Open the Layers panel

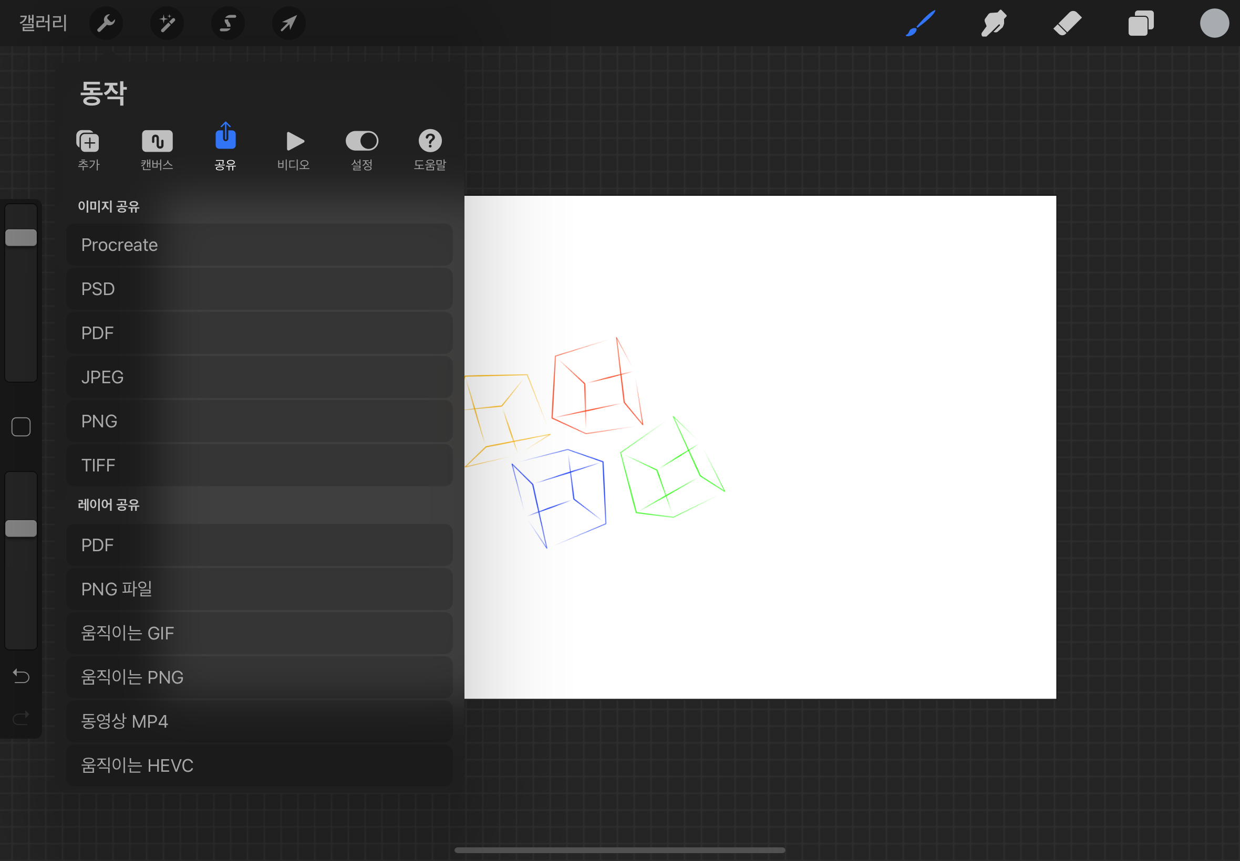[1141, 23]
